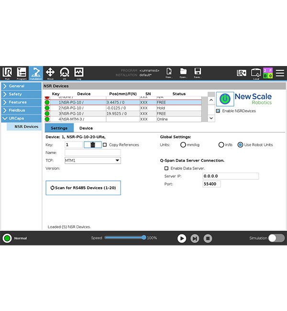
Task: Select NSR Devices in sidebar
Action: 24,126
